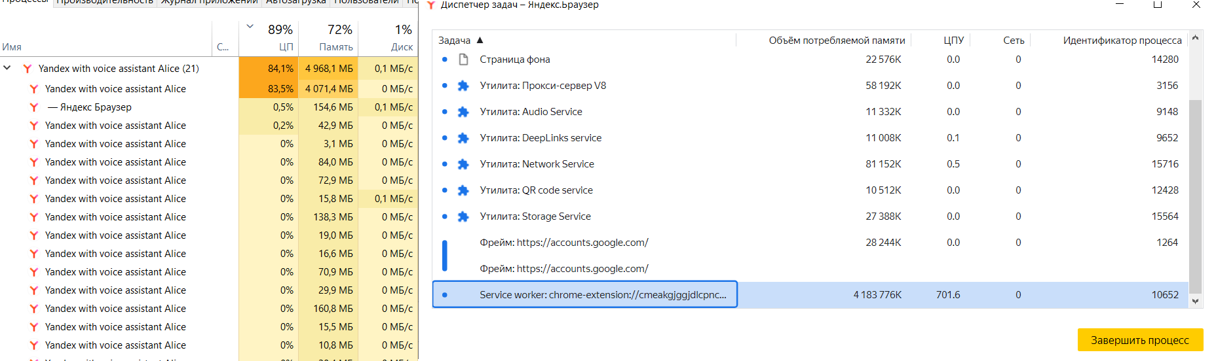1216x361 pixels.
Task: Sort processes by the Память column
Action: tap(328, 38)
